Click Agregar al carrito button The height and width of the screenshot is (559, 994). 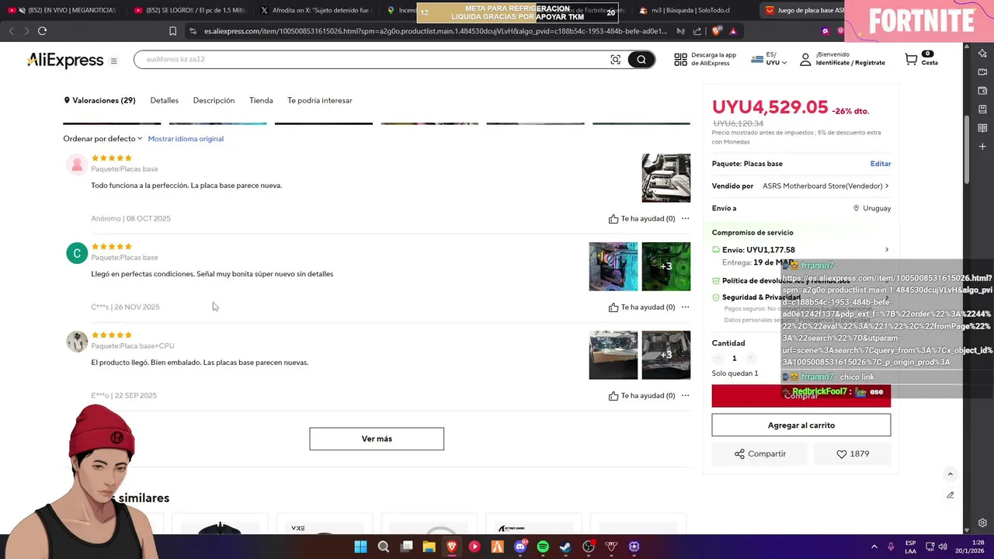point(801,425)
